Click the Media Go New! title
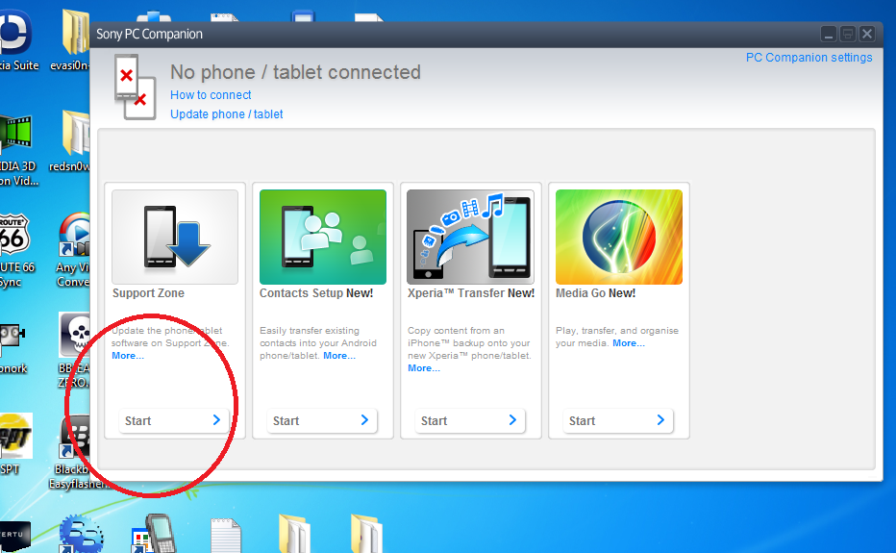 [595, 292]
